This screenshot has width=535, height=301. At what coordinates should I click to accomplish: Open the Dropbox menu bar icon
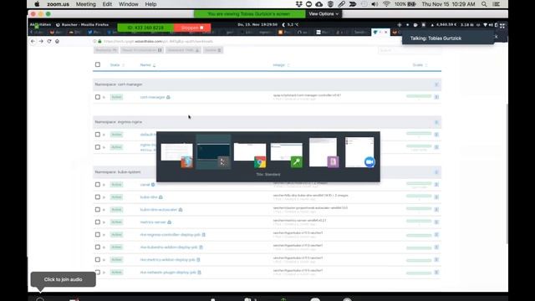point(299,4)
